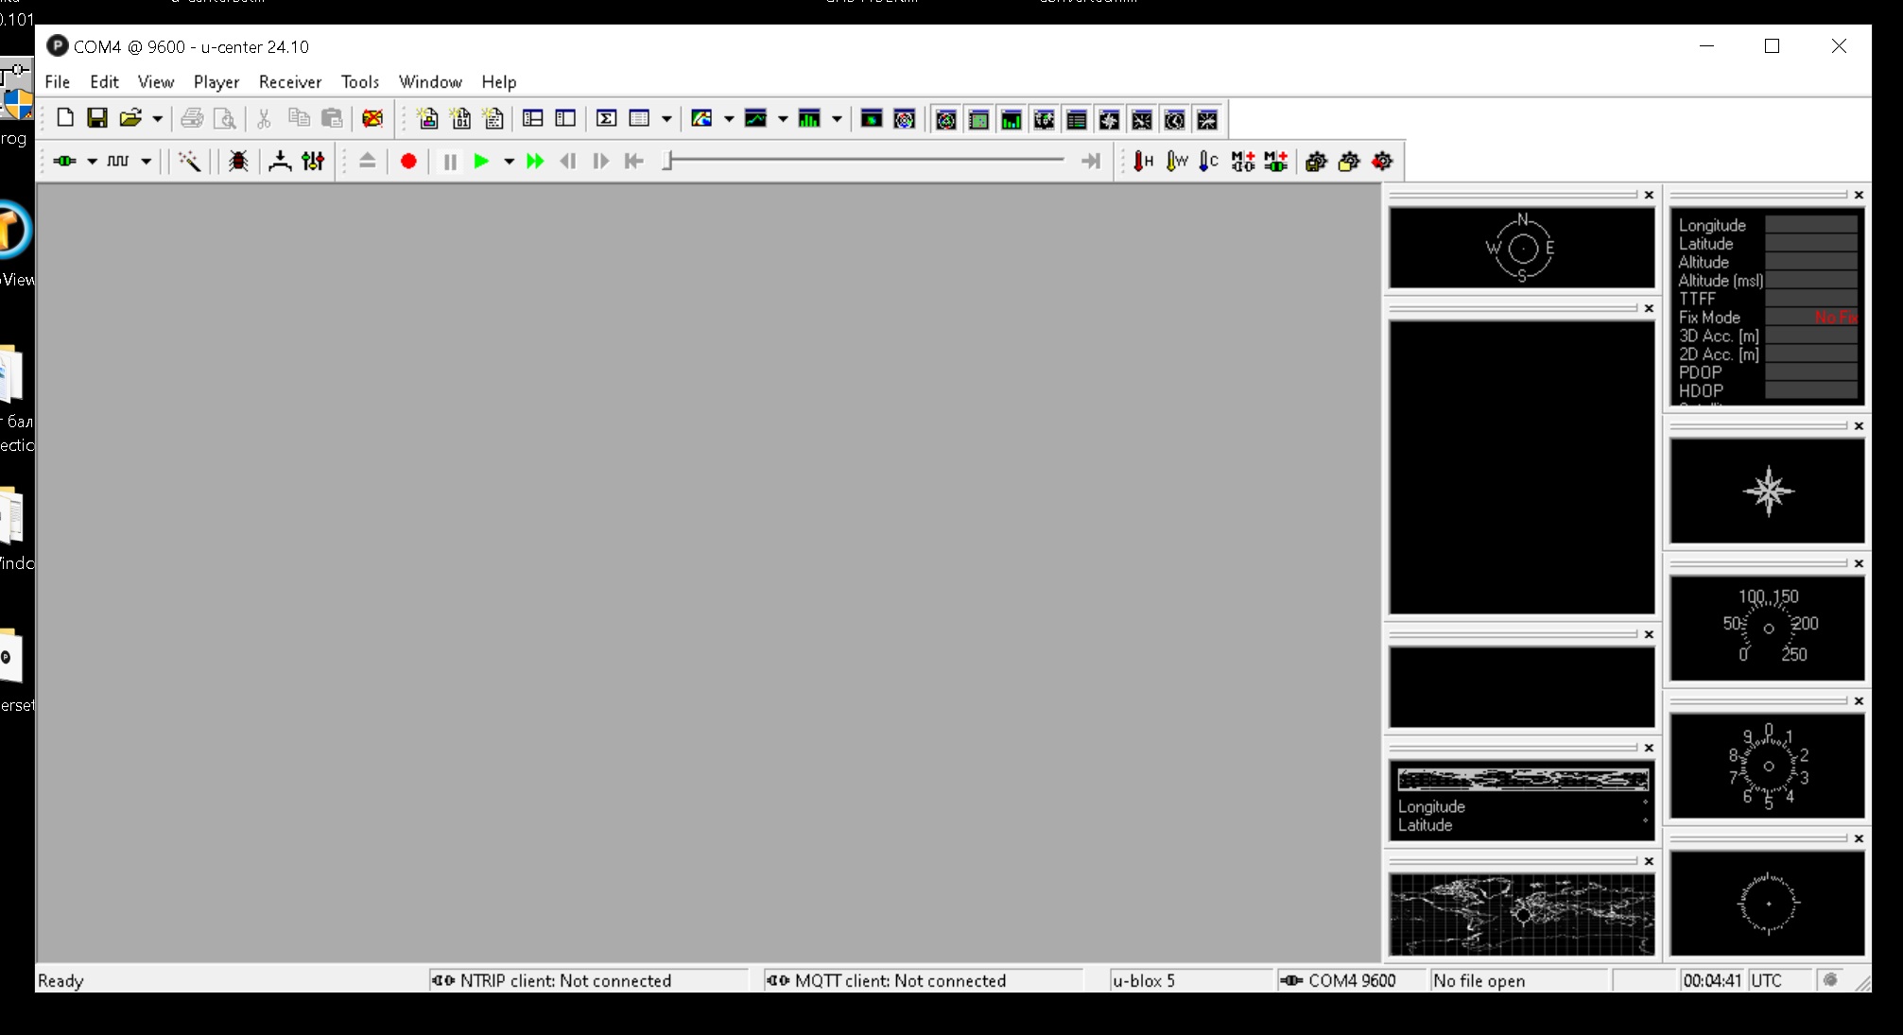Click the configuration sliders icon
1903x1035 pixels.
pyautogui.click(x=313, y=162)
